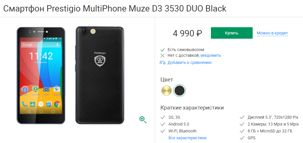Click the magnifier zoom icon under the photos

143,120
